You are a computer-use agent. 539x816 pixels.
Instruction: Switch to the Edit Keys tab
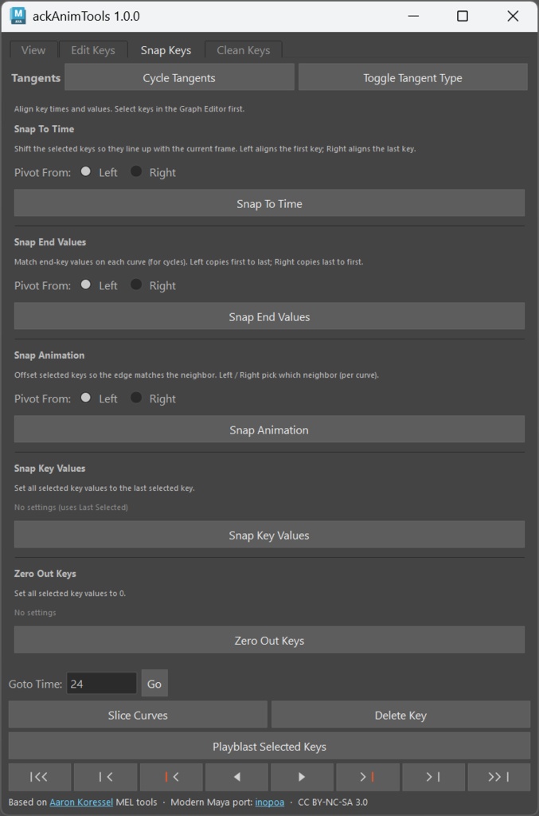[x=93, y=50]
